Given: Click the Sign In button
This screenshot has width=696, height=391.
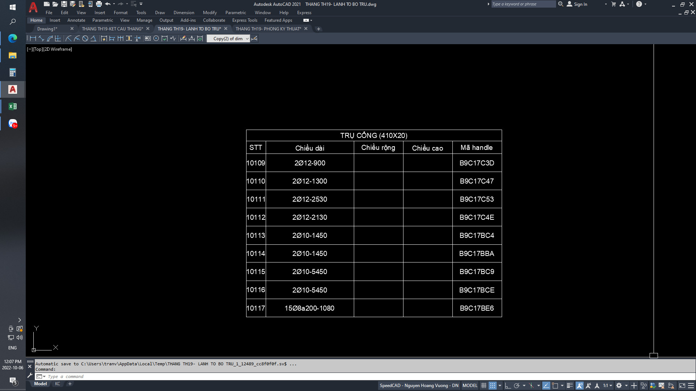Looking at the screenshot, I should tap(577, 4).
